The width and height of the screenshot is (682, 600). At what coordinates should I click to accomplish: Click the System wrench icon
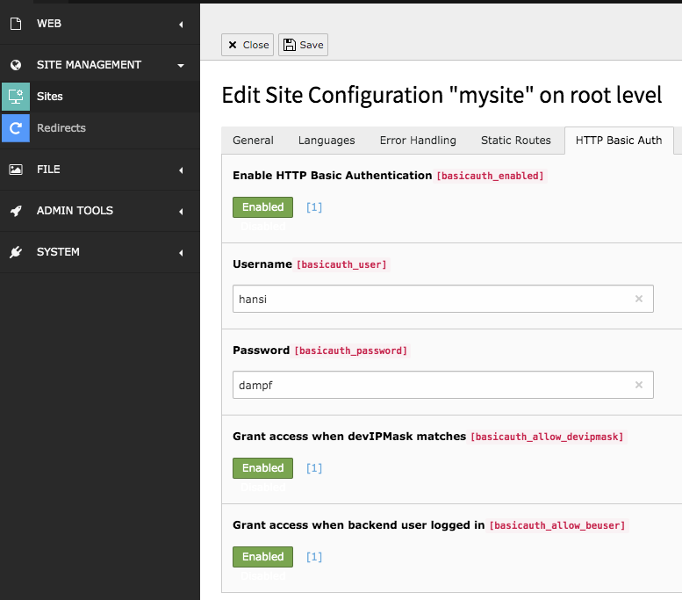tap(15, 252)
